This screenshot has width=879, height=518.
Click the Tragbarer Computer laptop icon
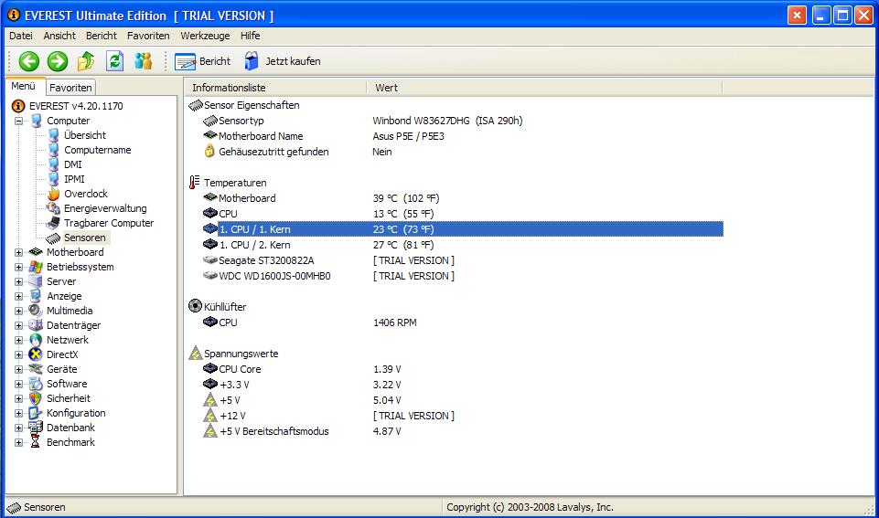(x=54, y=223)
